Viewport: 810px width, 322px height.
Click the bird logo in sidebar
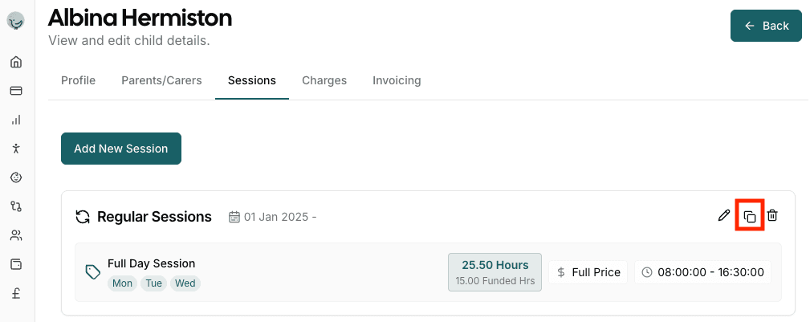(16, 21)
